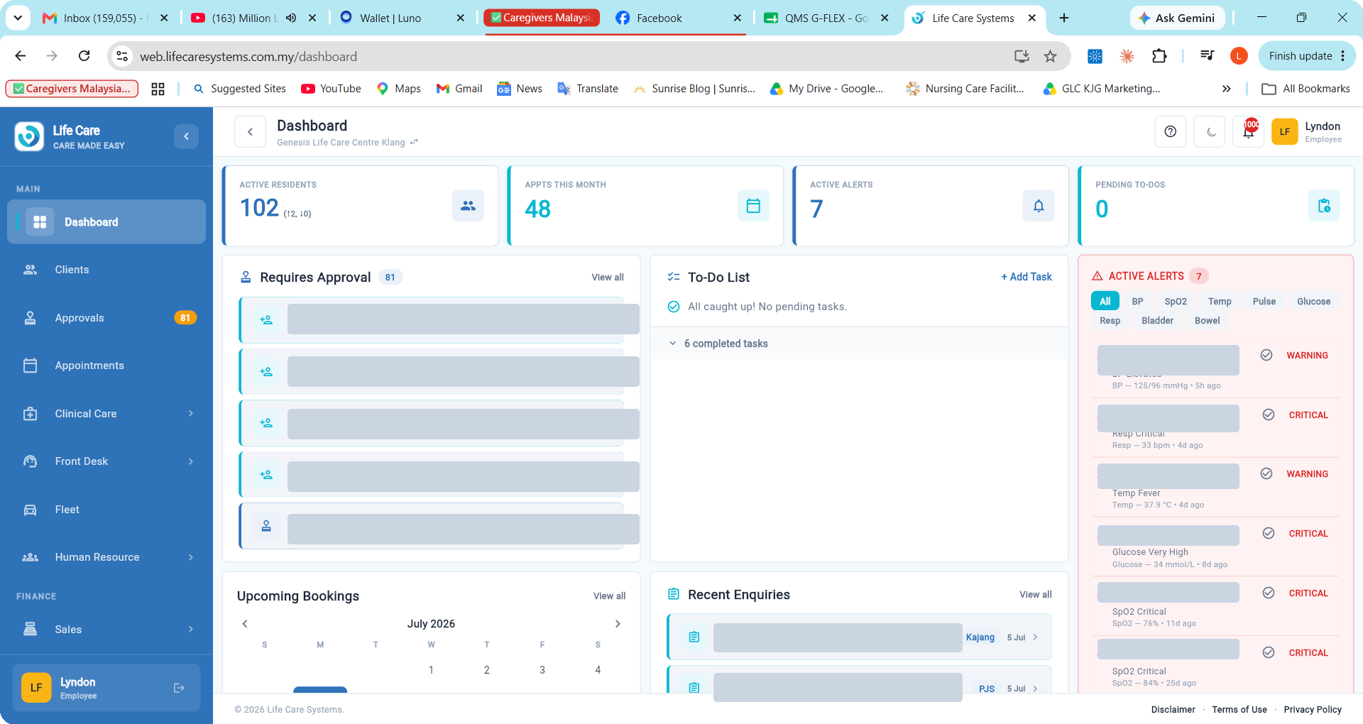1363x724 pixels.
Task: Filter alerts by Pulse
Action: (x=1264, y=301)
